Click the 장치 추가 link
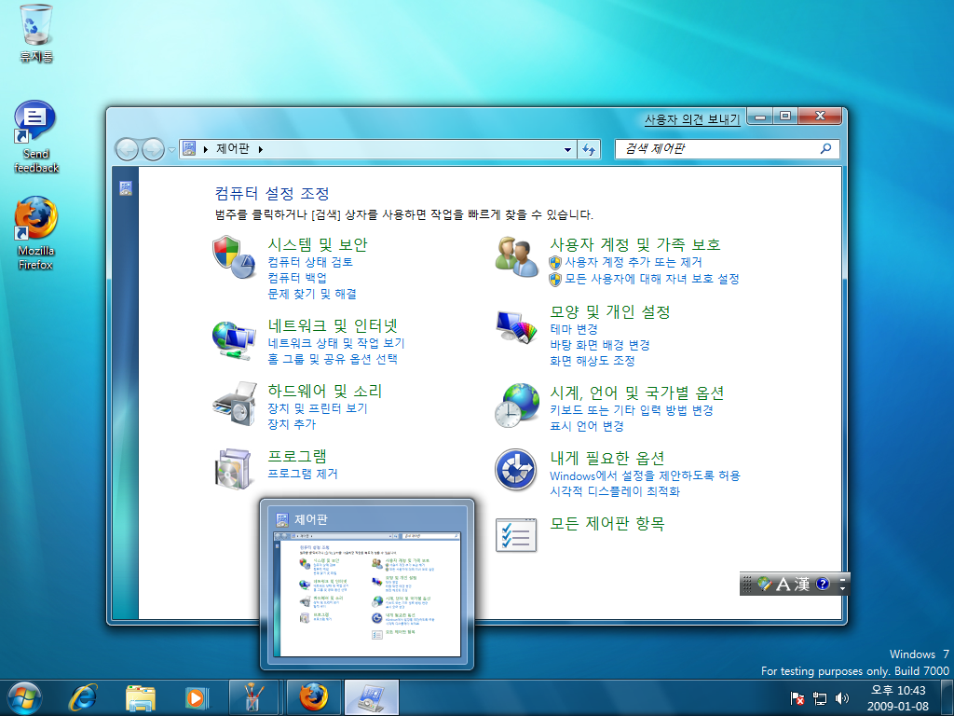This screenshot has width=954, height=716. point(292,424)
